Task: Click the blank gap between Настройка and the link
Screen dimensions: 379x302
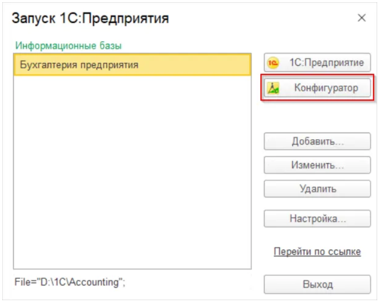Action: pos(317,236)
